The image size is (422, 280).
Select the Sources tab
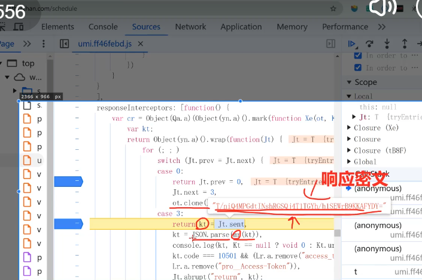[x=146, y=27]
